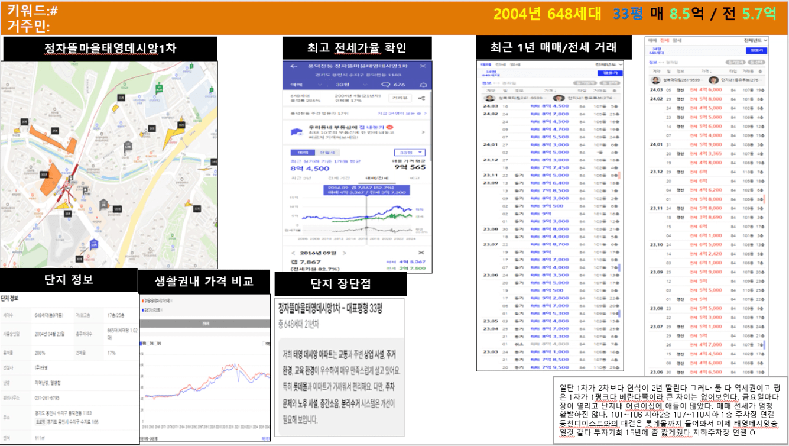The image size is (789, 446).
Task: Select the 매매 toggle above the price chart
Action: point(303,153)
